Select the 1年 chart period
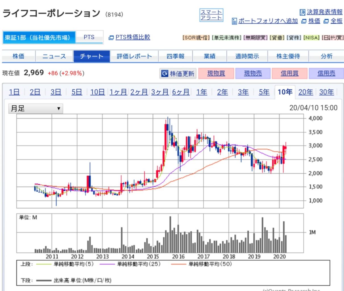The image size is (344, 291). pyautogui.click(x=202, y=92)
